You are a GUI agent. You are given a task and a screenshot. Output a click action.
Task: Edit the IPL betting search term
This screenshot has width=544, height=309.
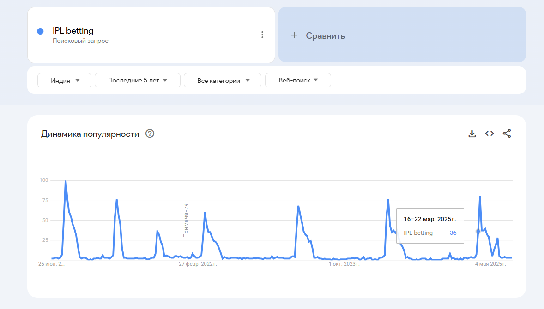point(73,31)
